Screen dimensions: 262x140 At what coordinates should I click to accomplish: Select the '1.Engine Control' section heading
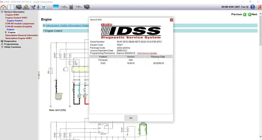[x=52, y=31]
